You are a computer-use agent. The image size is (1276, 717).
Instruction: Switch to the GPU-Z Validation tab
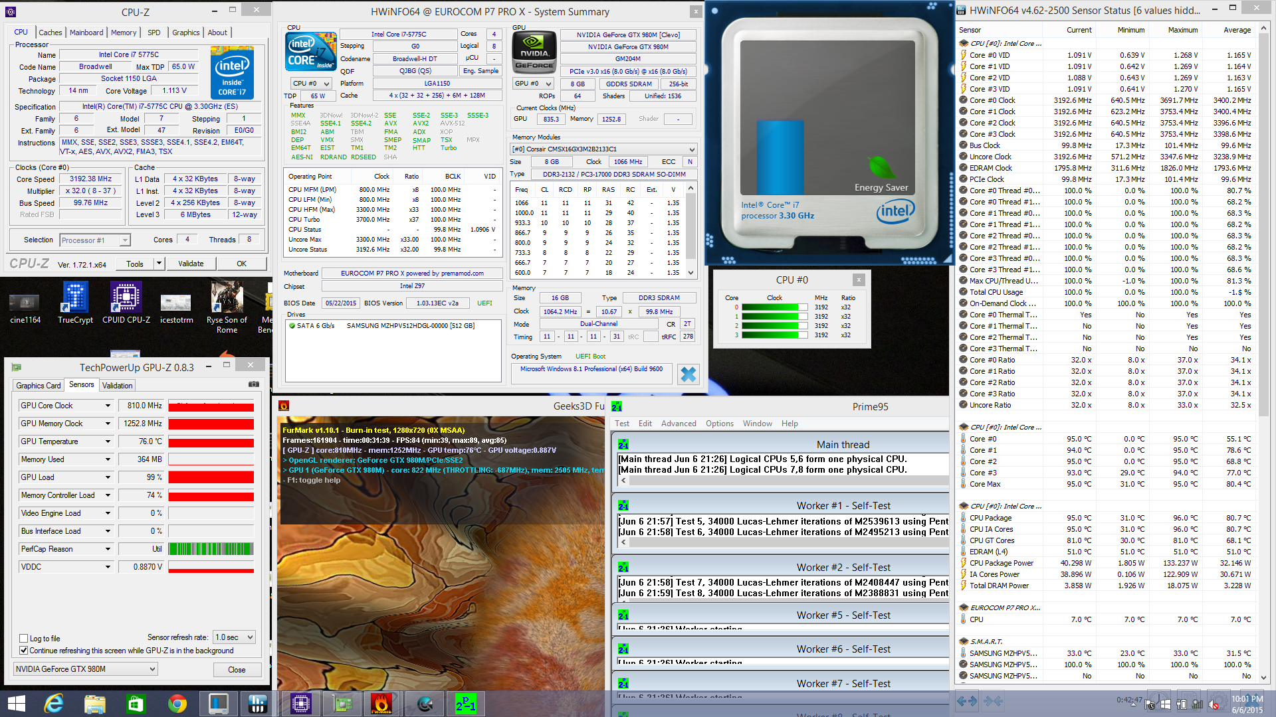(118, 386)
